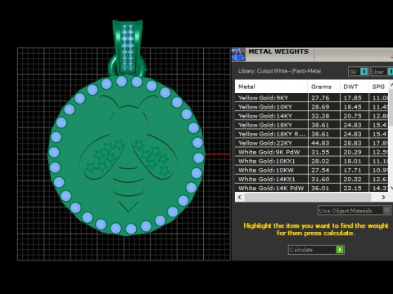Select the Yellow Gold:10KY row
The height and width of the screenshot is (294, 393).
click(x=312, y=107)
